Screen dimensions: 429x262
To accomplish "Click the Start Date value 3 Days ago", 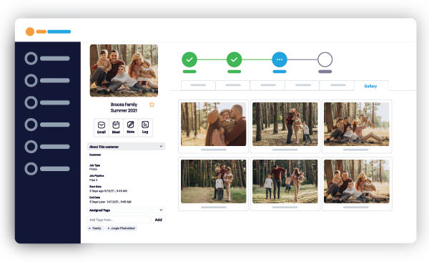I will pos(109,190).
